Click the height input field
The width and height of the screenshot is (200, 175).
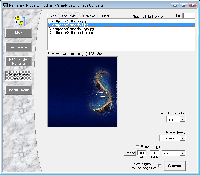click(155, 153)
